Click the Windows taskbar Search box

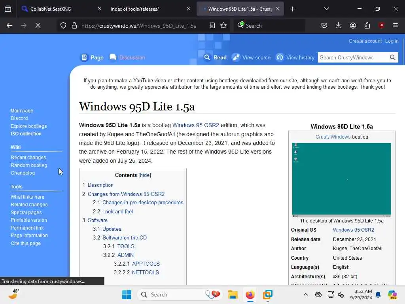coord(180,294)
